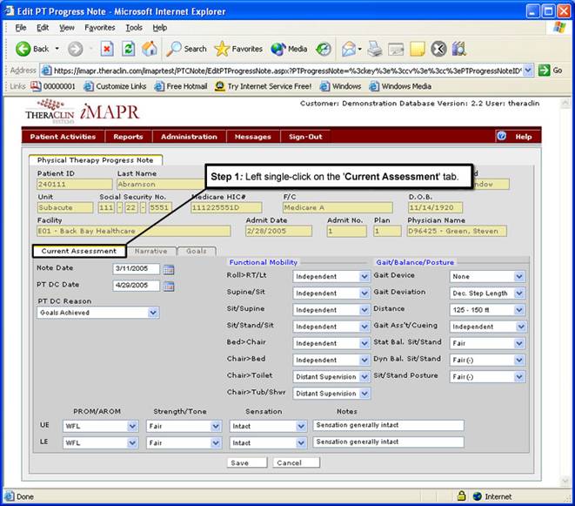Open the Note Date calendar picker
This screenshot has height=506, width=575.
[x=169, y=269]
